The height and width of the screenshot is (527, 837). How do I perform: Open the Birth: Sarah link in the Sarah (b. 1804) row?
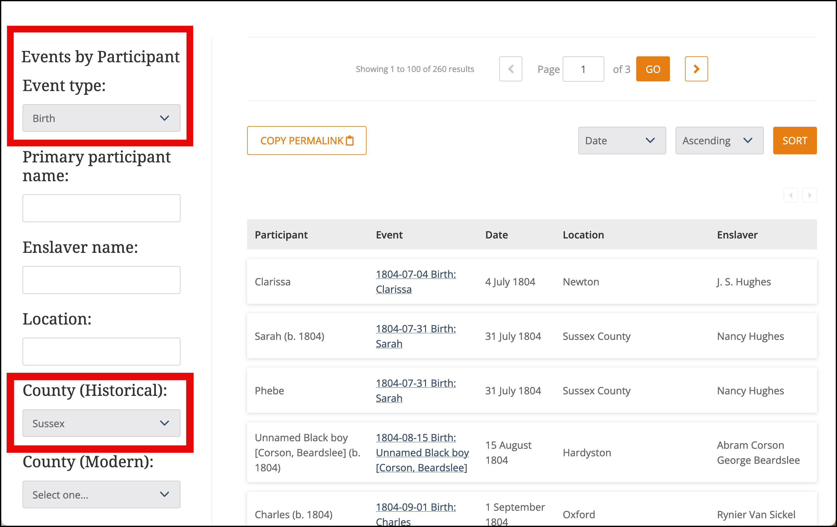coord(416,336)
